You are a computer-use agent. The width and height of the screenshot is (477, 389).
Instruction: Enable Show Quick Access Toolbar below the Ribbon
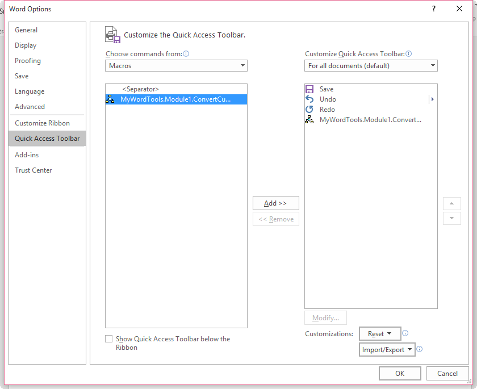[x=108, y=338]
